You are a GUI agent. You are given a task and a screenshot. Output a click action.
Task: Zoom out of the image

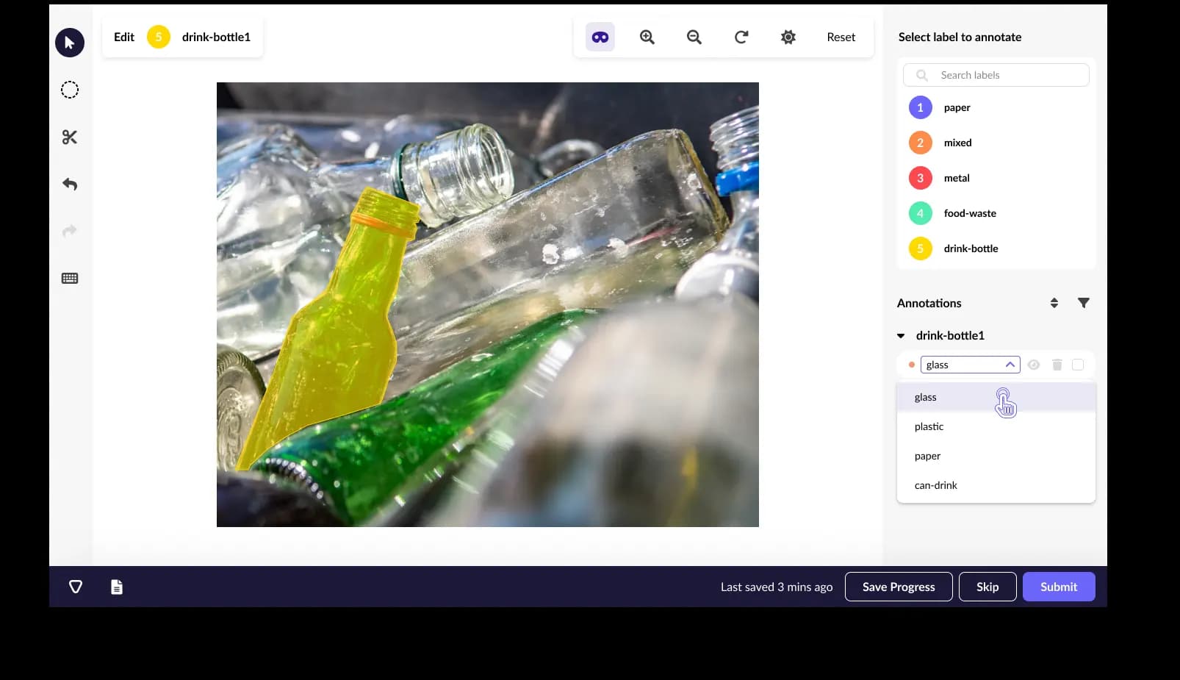(693, 37)
